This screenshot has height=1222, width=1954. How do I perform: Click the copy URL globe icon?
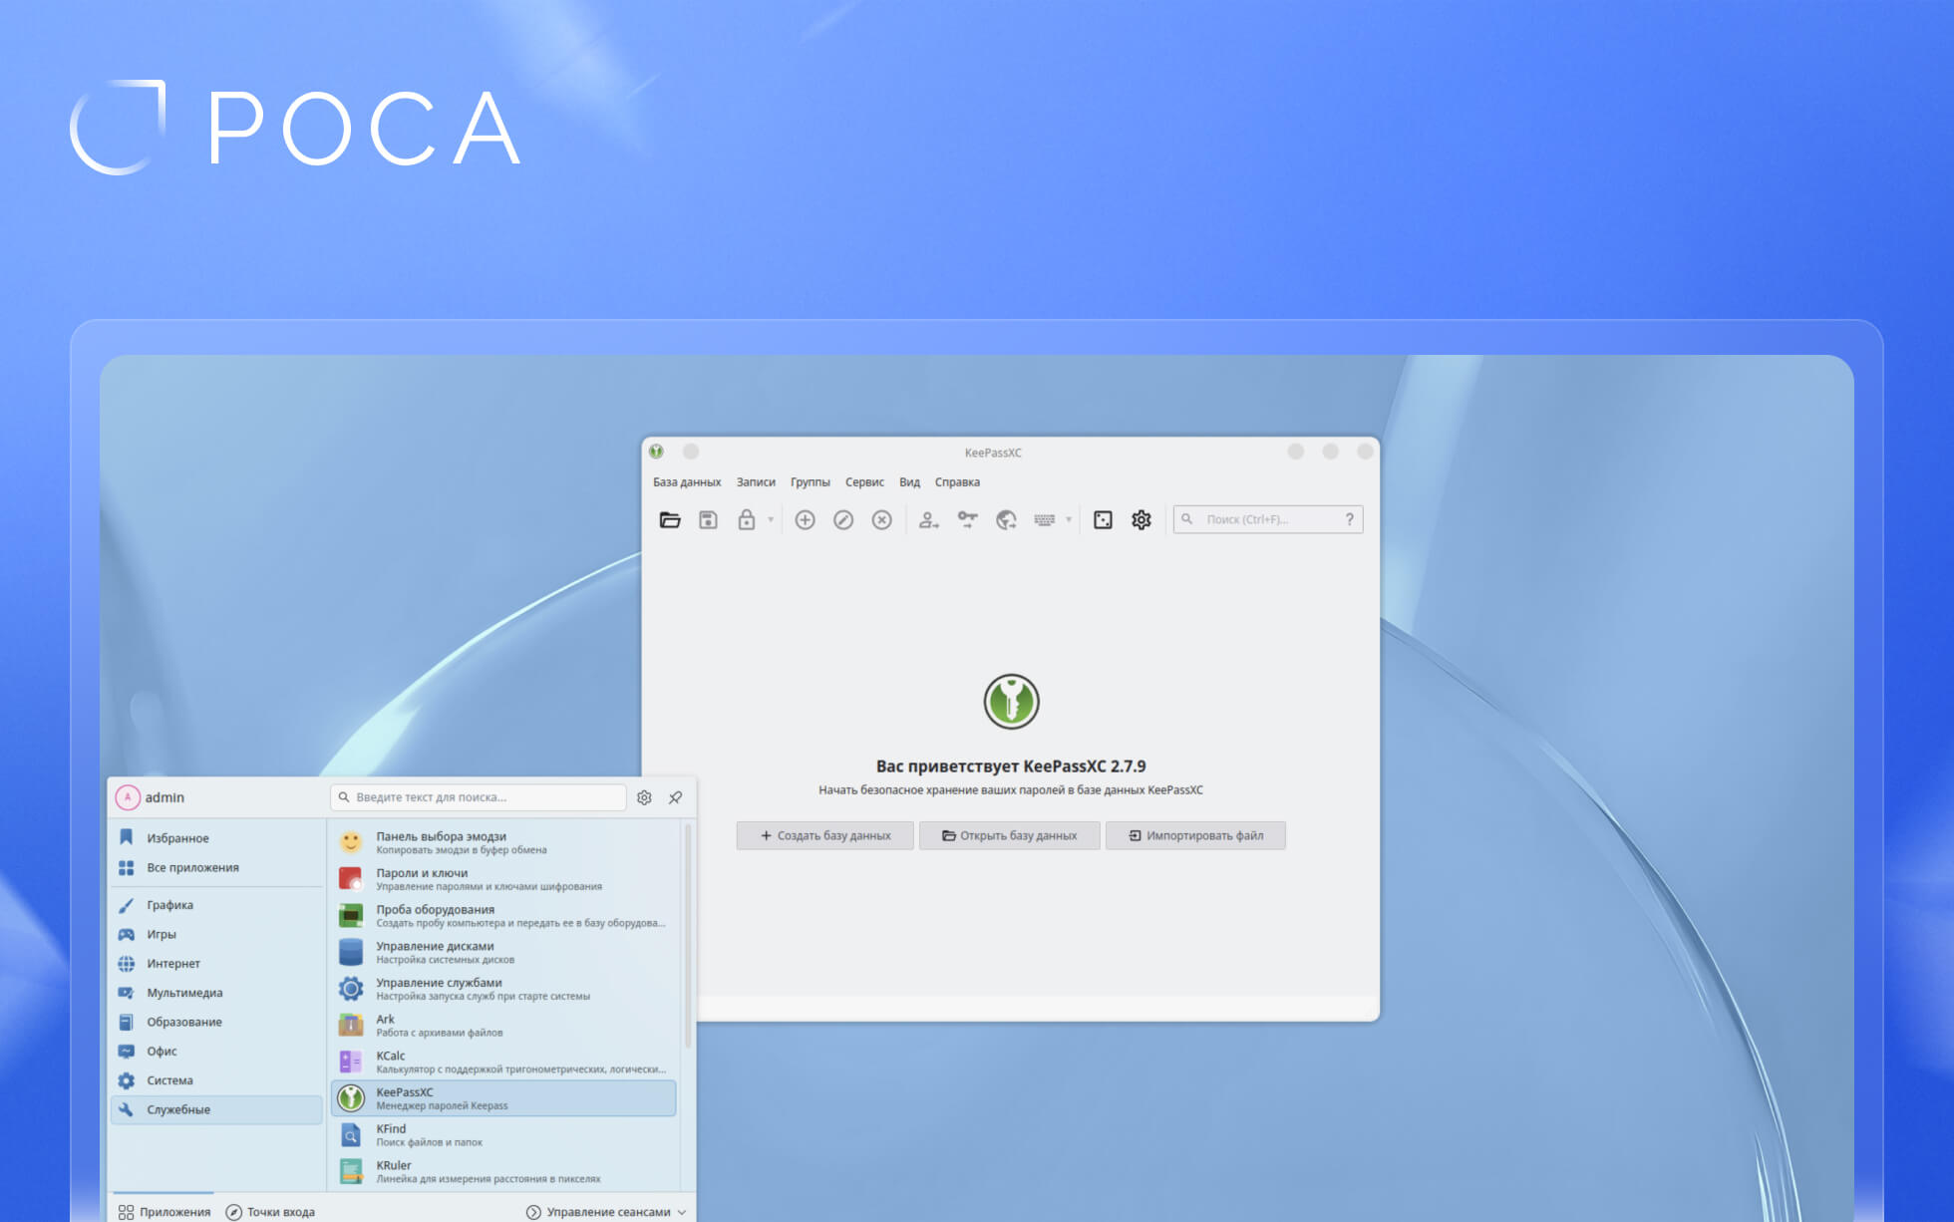(1006, 519)
